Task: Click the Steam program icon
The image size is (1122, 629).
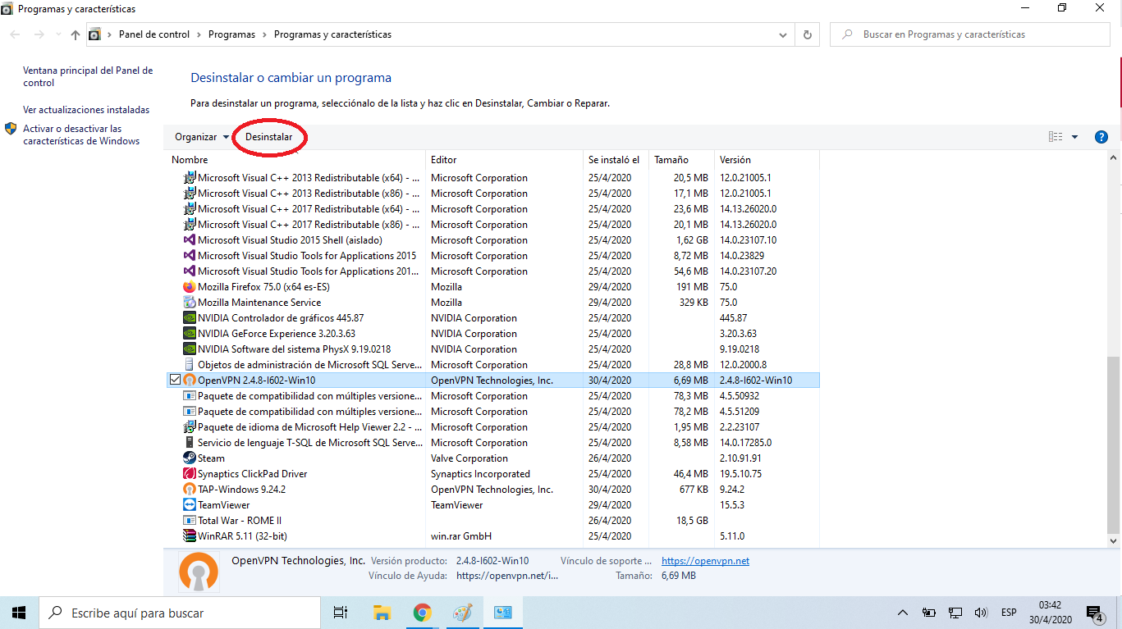Action: click(190, 458)
